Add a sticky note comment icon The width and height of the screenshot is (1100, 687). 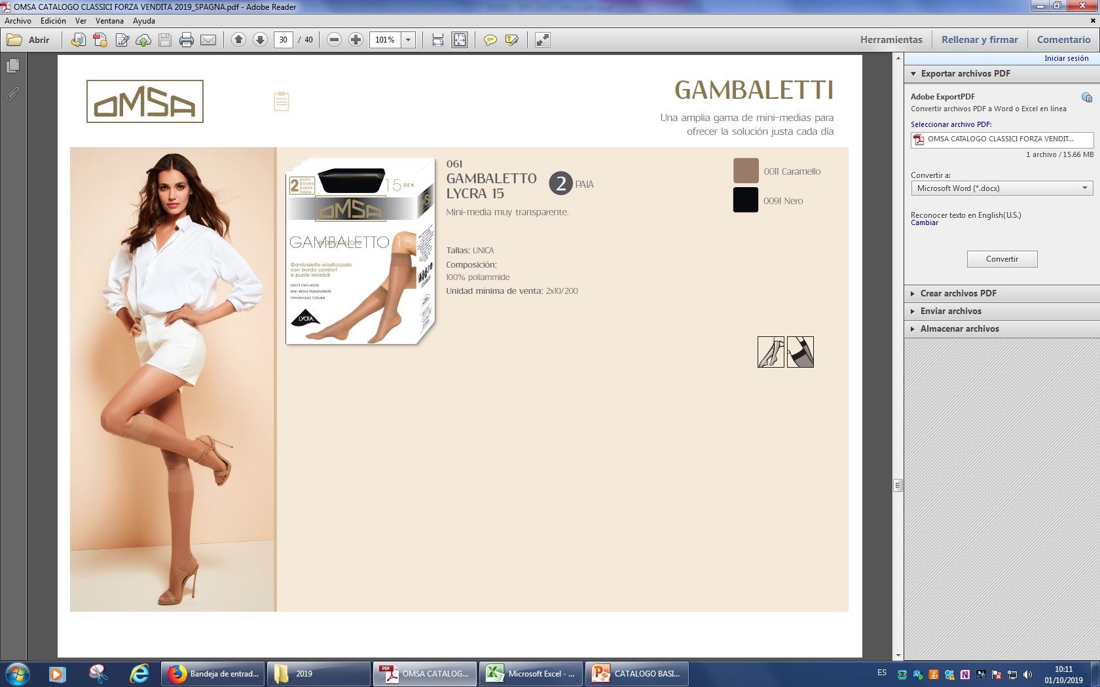pyautogui.click(x=490, y=40)
